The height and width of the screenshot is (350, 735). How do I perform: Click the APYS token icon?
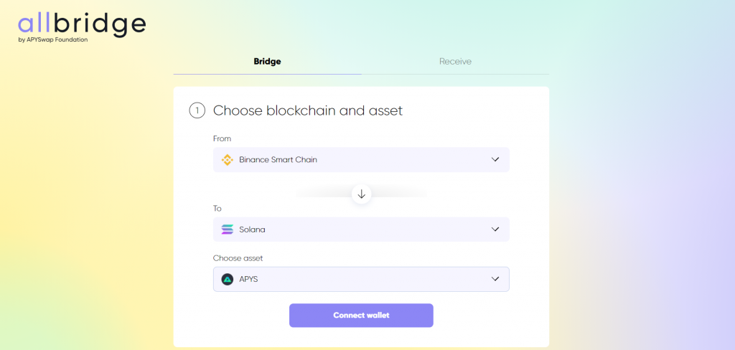click(228, 279)
